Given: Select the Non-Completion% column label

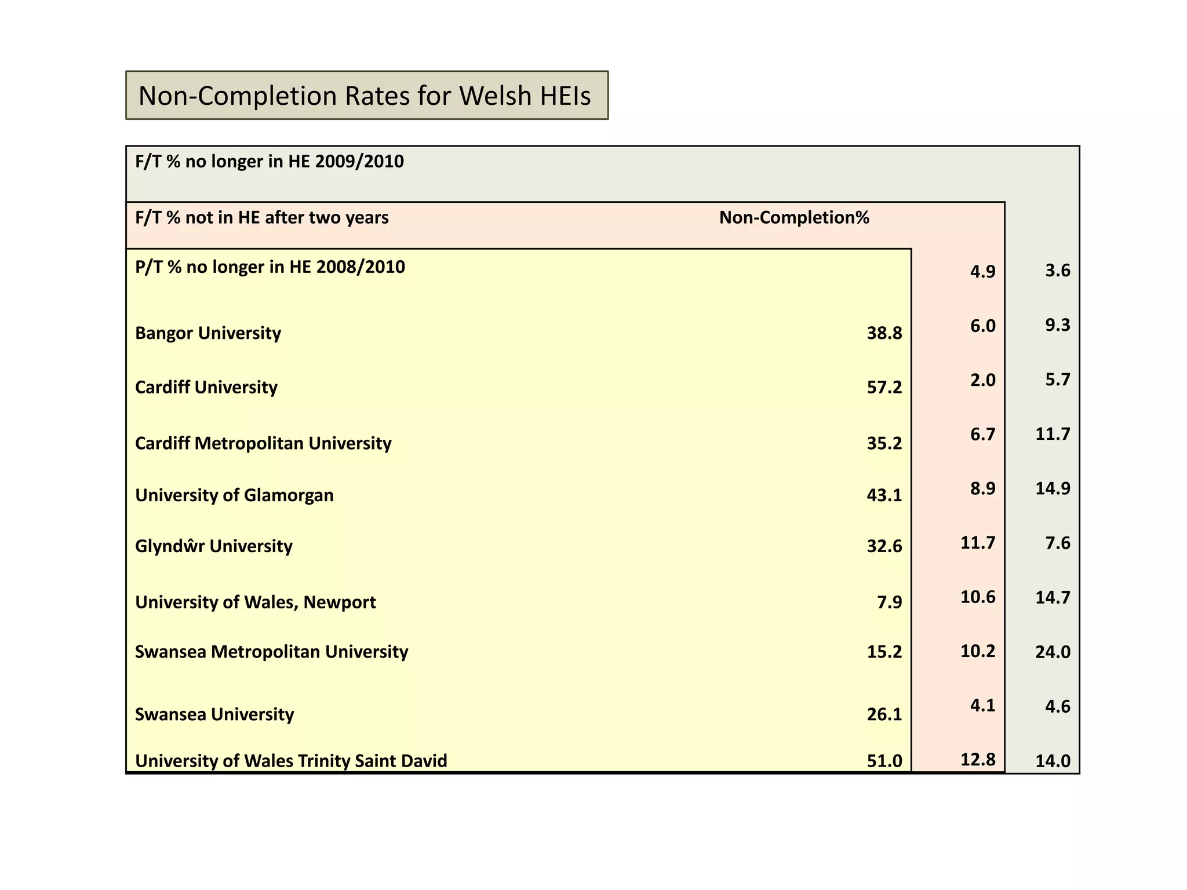Looking at the screenshot, I should pyautogui.click(x=794, y=217).
